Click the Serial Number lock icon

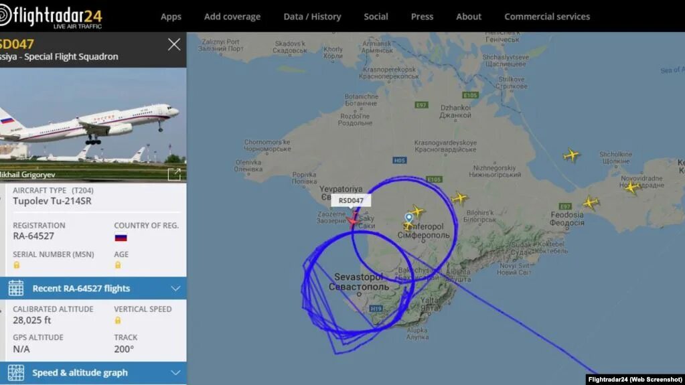pyautogui.click(x=17, y=265)
